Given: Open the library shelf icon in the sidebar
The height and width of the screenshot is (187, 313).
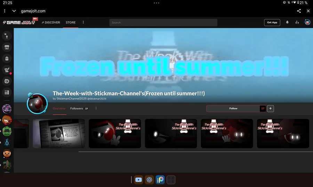Looking at the screenshot, I should coord(7,92).
